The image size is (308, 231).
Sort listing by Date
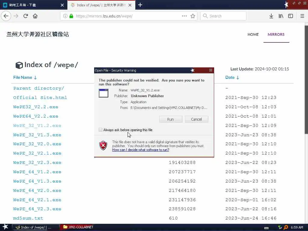(x=232, y=77)
